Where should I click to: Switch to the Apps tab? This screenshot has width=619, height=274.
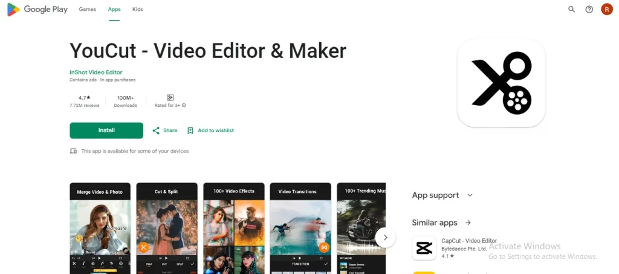click(114, 9)
